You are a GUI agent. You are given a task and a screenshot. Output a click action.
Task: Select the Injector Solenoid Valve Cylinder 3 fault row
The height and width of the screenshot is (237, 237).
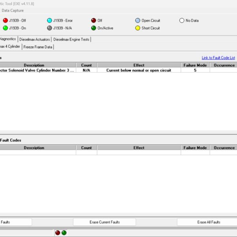click(118, 70)
